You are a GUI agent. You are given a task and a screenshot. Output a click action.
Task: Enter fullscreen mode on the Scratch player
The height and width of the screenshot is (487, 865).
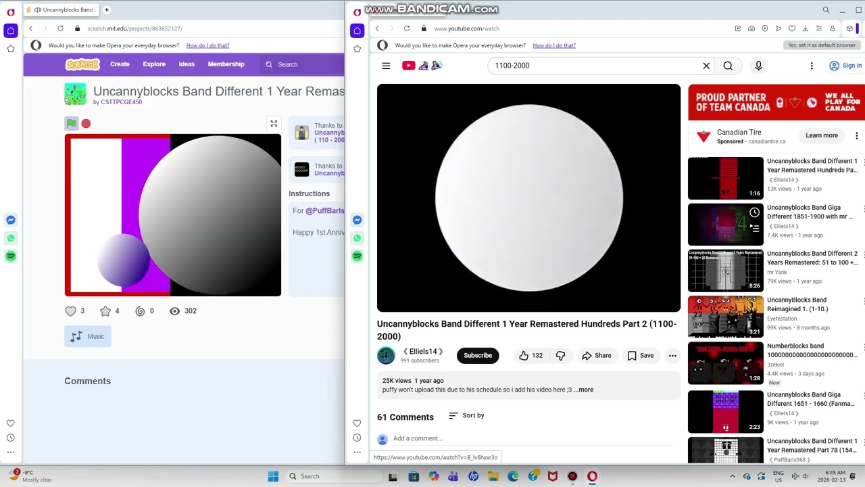[x=274, y=124]
